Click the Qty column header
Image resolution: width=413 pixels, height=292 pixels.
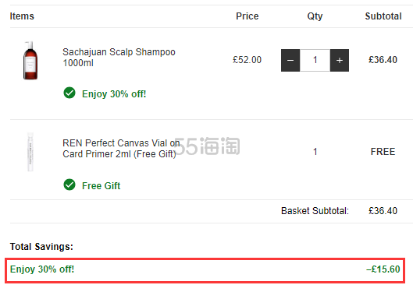[315, 16]
